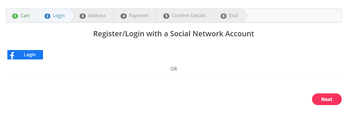The width and height of the screenshot is (350, 113).
Task: Click the number 5 step badge
Action: coord(166,16)
